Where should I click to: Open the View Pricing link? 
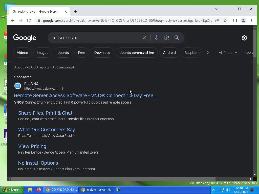(32, 146)
